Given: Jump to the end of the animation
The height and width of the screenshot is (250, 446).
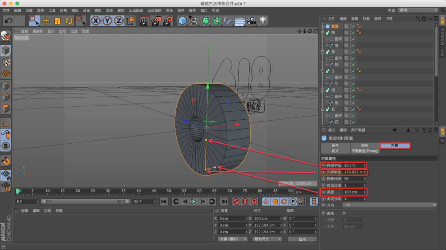Looking at the screenshot, I should 224,202.
